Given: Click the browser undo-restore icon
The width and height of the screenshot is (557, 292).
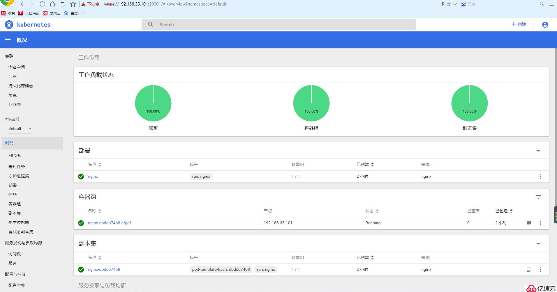Looking at the screenshot, I should tap(63, 4).
